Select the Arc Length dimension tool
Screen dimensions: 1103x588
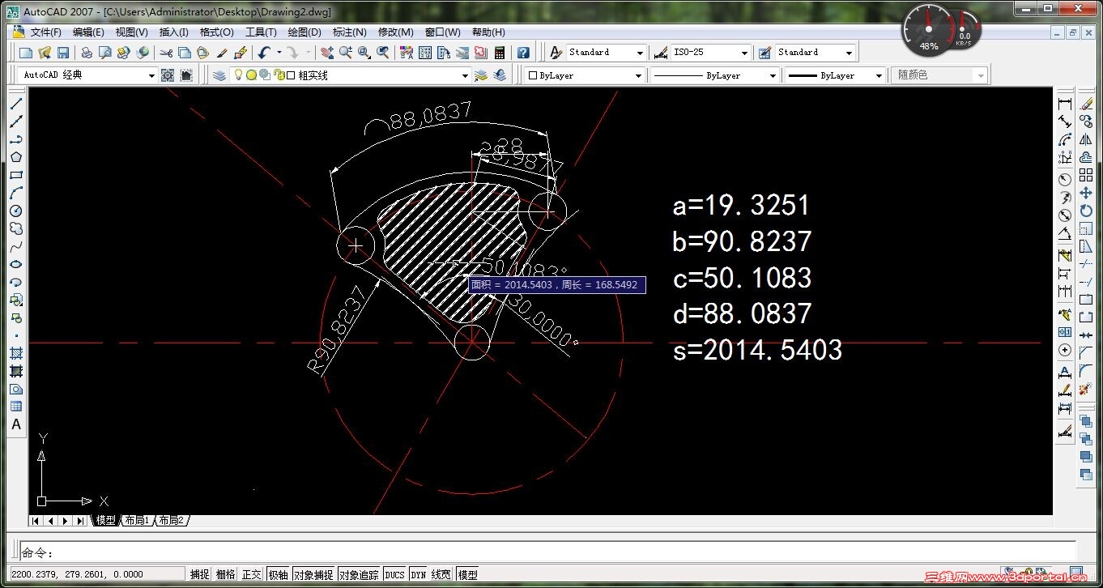click(x=1065, y=139)
